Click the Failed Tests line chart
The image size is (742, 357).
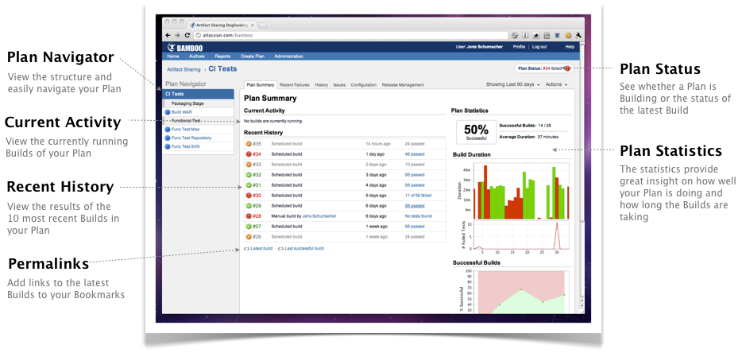[522, 235]
